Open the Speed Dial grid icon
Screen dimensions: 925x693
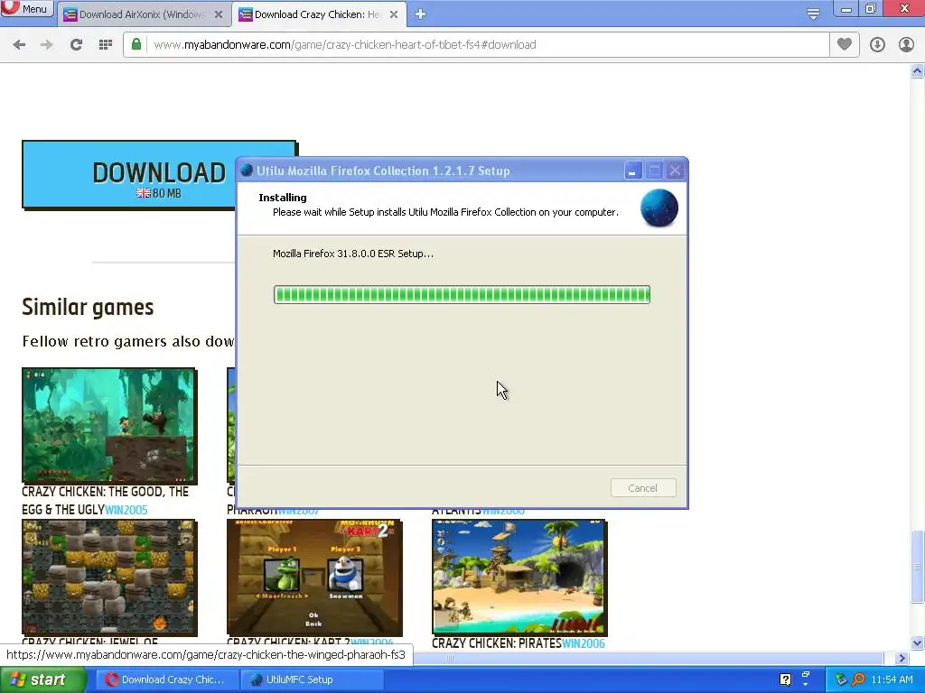[106, 45]
